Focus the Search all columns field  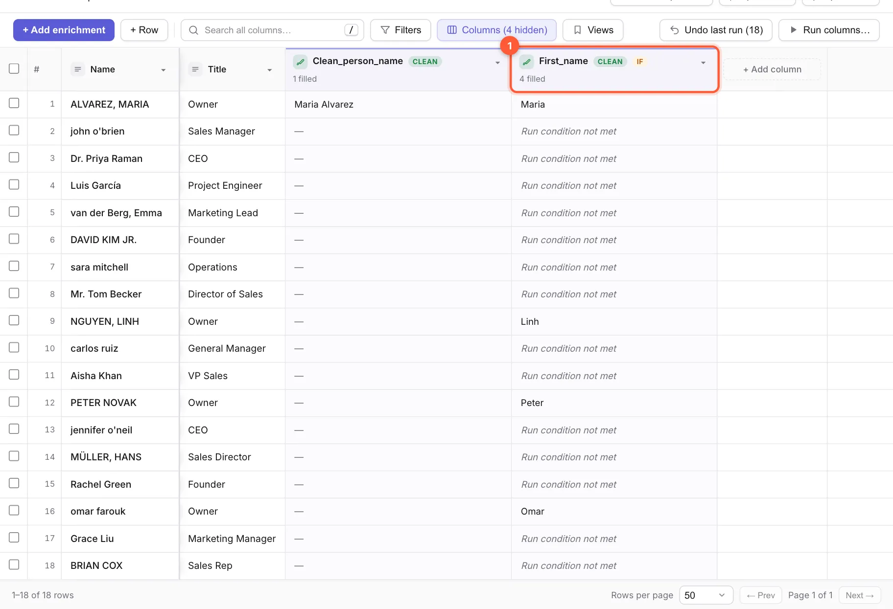tap(272, 30)
